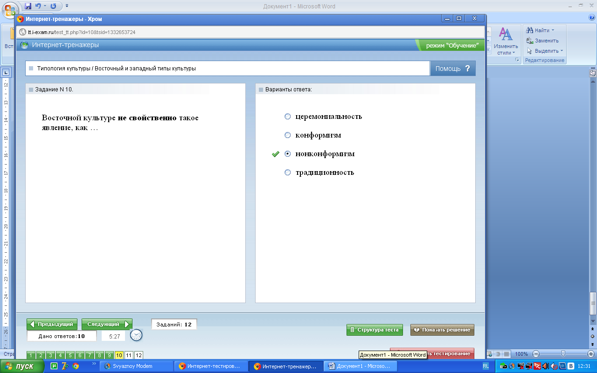597x373 pixels.
Task: Click Undo icon in Word quick access toolbar
Action: tap(38, 6)
